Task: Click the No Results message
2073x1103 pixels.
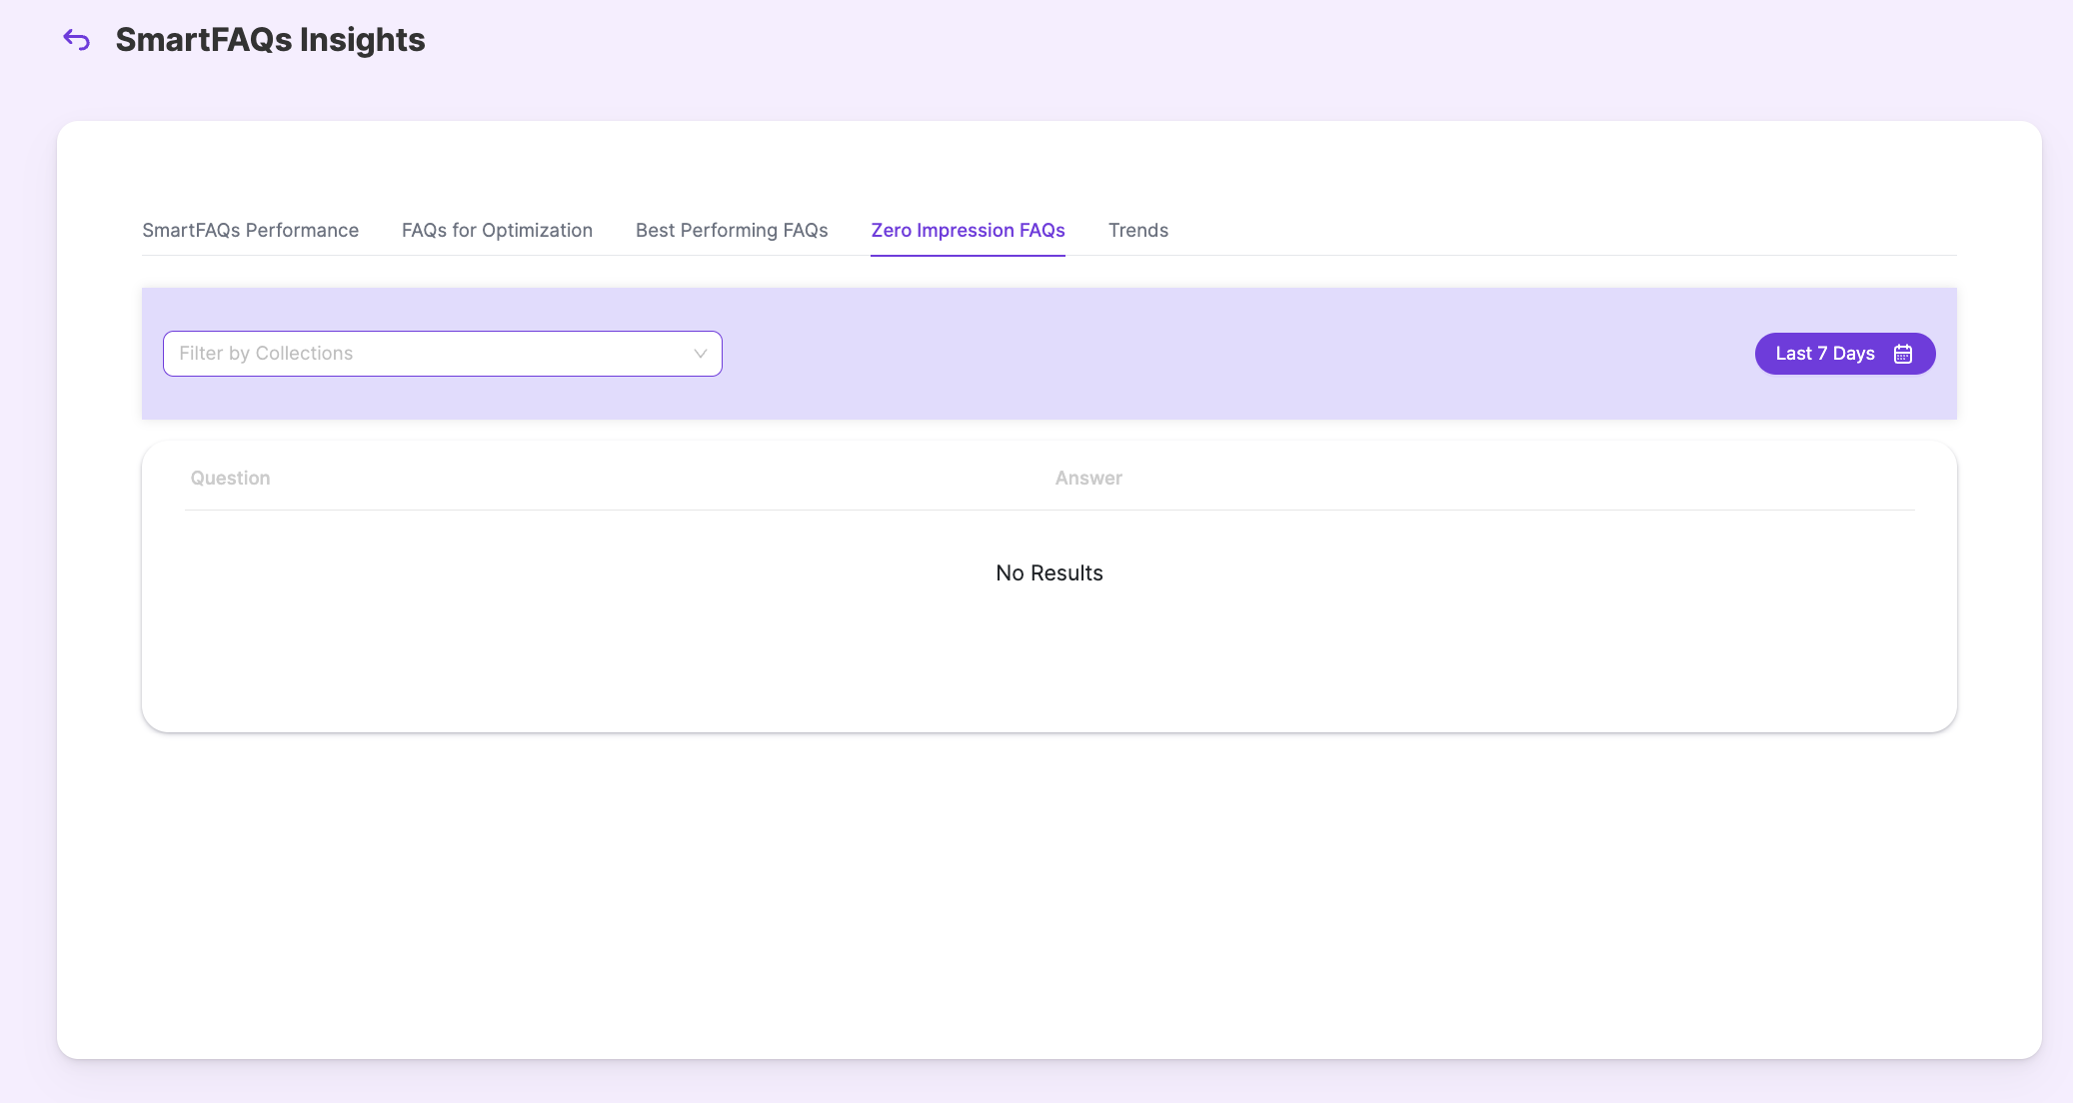Action: 1048,572
